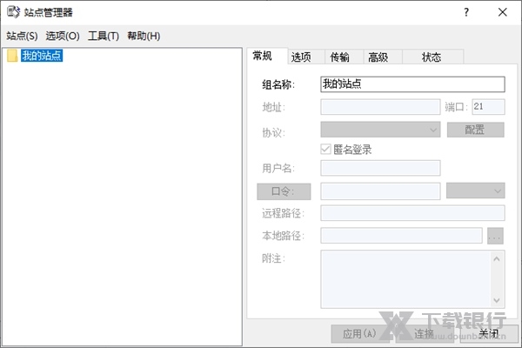This screenshot has height=348, width=522.
Task: Select the 我的站点 folder icon
Action: coord(12,56)
